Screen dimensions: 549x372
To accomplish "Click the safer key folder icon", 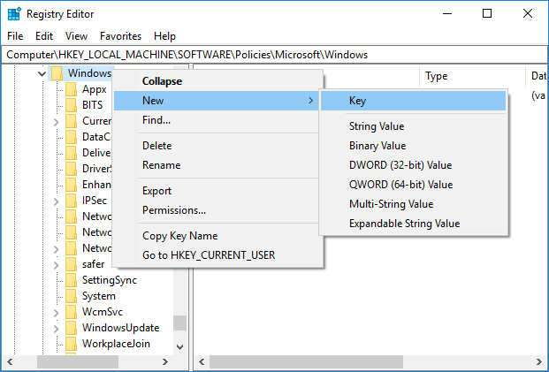I will [72, 264].
